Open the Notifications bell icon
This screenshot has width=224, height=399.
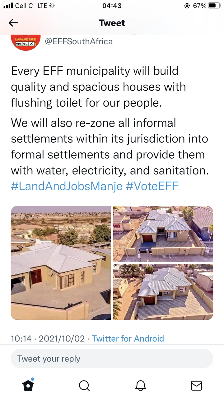click(x=141, y=386)
